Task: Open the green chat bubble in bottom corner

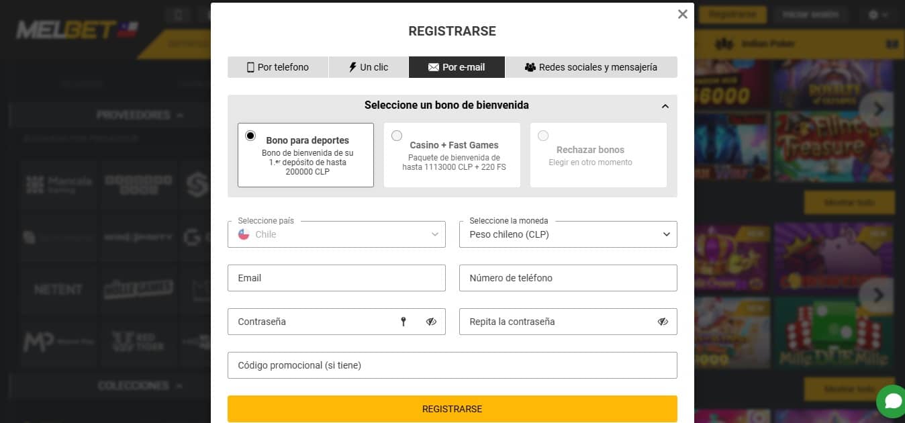Action: pyautogui.click(x=892, y=401)
